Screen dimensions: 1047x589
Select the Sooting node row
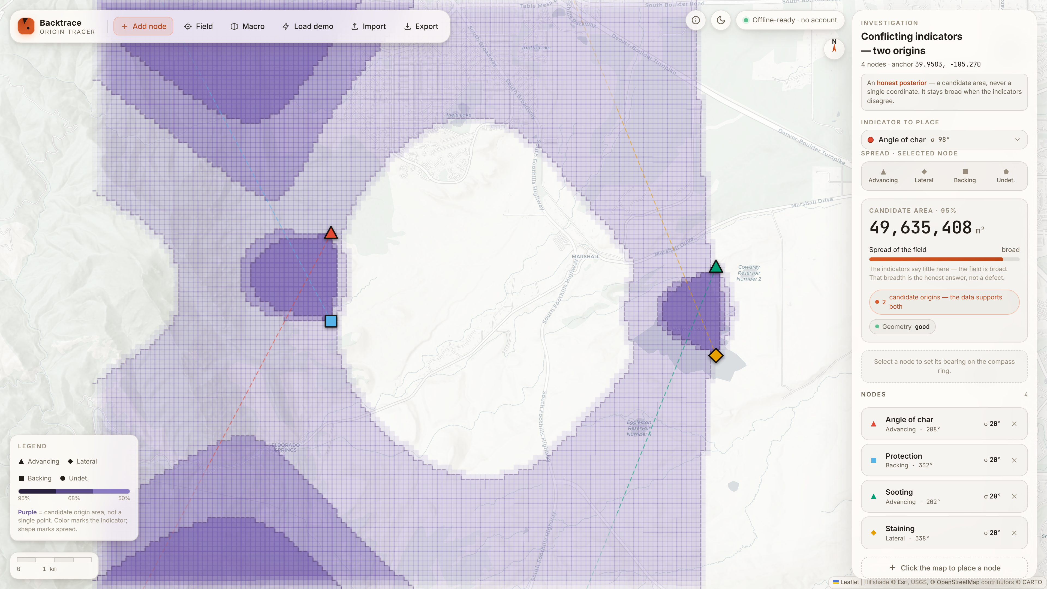(944, 496)
